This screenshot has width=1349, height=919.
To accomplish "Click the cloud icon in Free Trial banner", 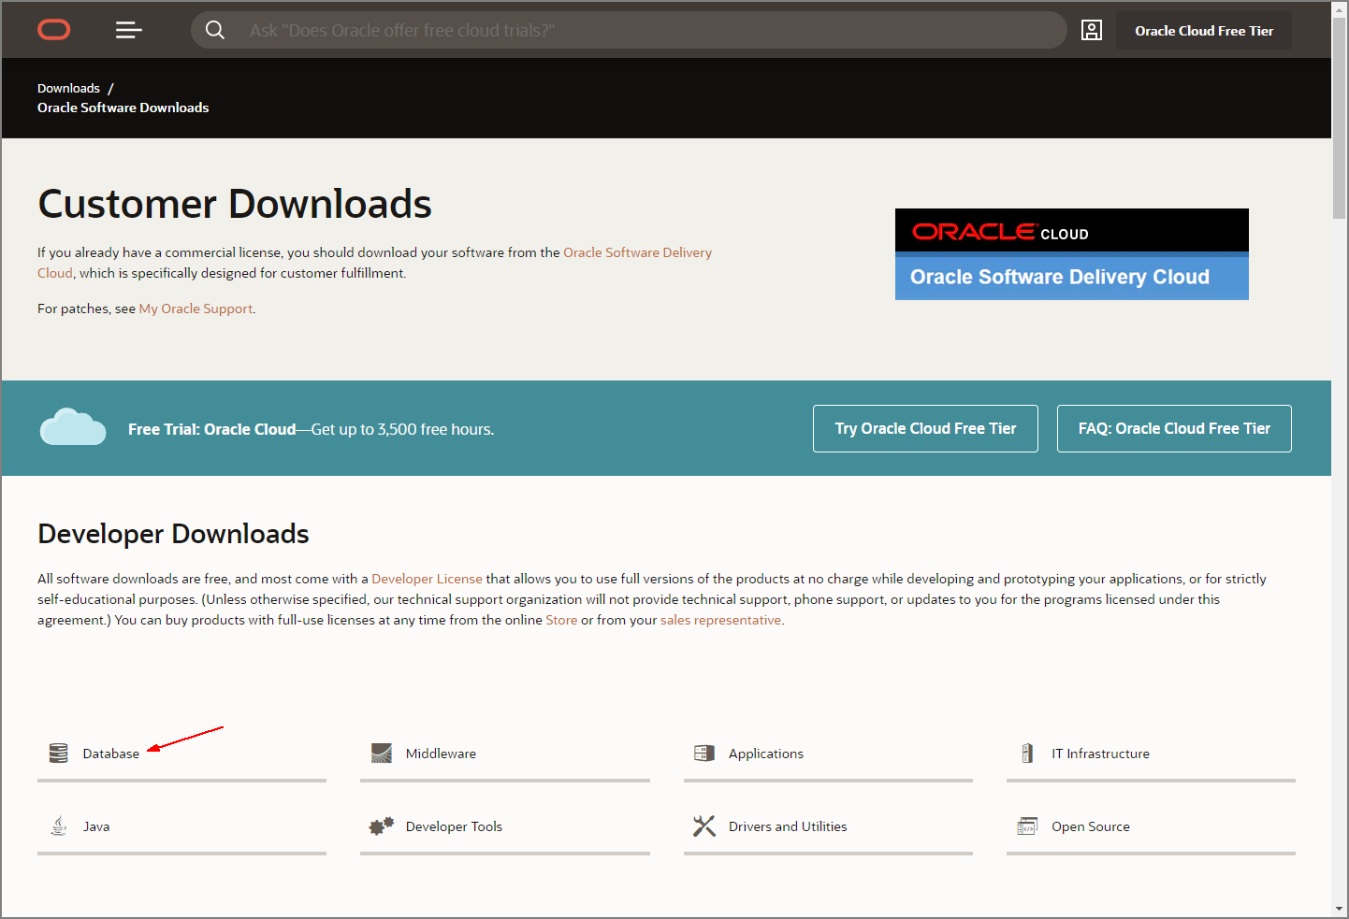I will coord(73,427).
